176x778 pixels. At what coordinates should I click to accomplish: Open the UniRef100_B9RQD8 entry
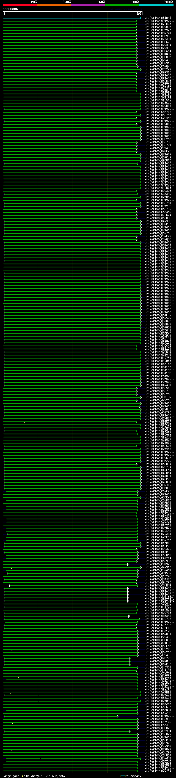tap(158, 27)
